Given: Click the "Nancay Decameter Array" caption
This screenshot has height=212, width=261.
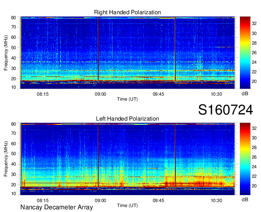Looking at the screenshot, I should (x=56, y=207).
